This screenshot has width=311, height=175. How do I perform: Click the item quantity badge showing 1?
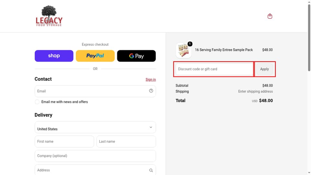click(x=190, y=44)
